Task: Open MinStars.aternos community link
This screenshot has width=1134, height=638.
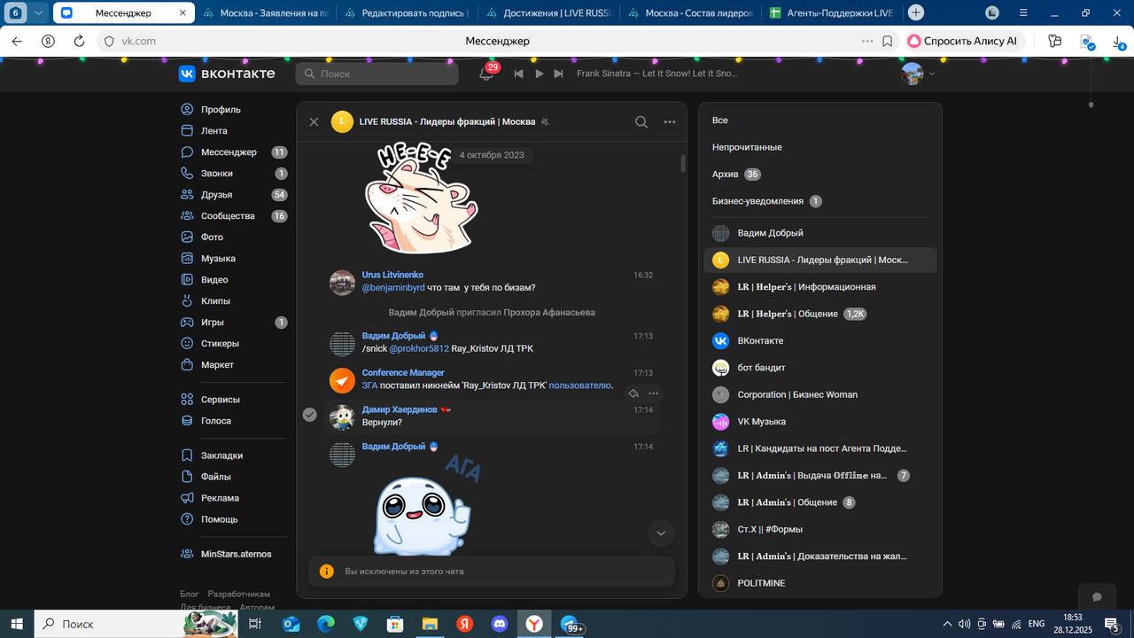Action: click(x=234, y=554)
